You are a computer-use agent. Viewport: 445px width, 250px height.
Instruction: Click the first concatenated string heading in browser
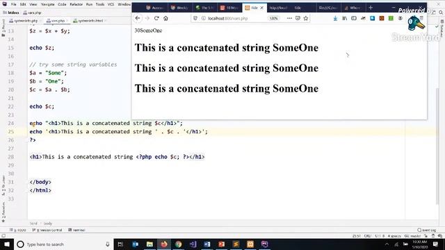point(226,48)
